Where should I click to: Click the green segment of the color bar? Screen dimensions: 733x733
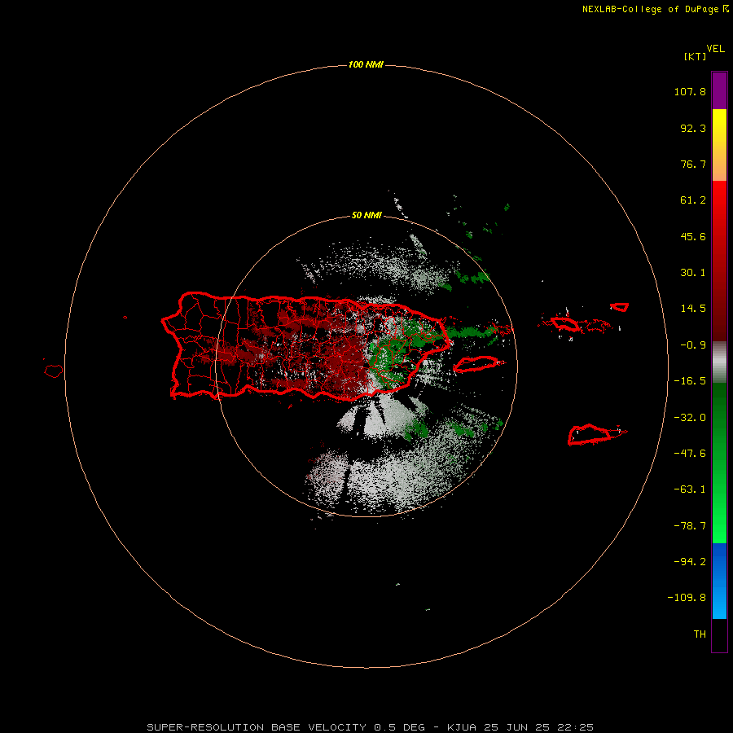click(x=719, y=463)
